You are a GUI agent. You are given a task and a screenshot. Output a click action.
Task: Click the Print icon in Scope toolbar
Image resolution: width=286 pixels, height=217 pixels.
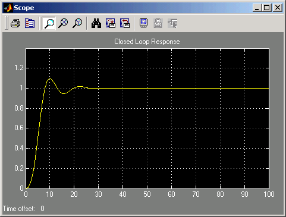click(15, 23)
